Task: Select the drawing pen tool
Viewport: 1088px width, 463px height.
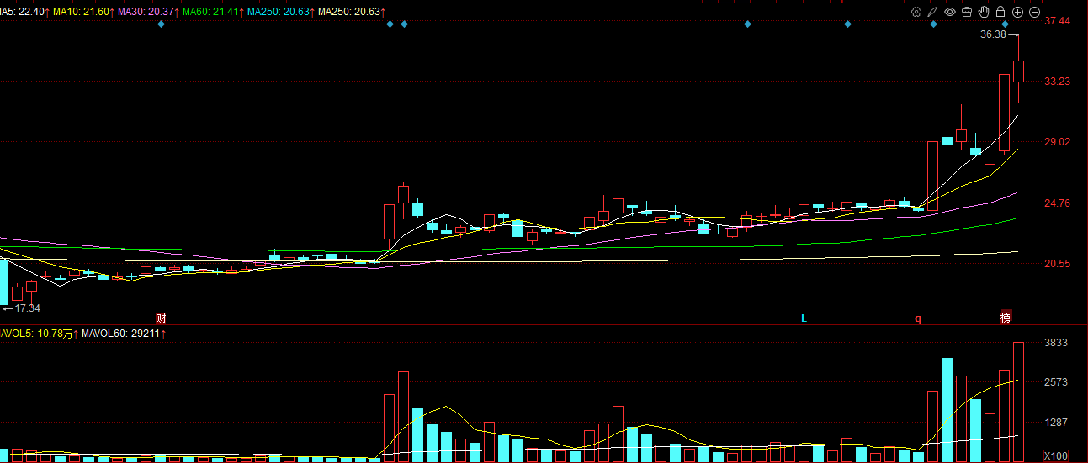Action: coord(932,12)
